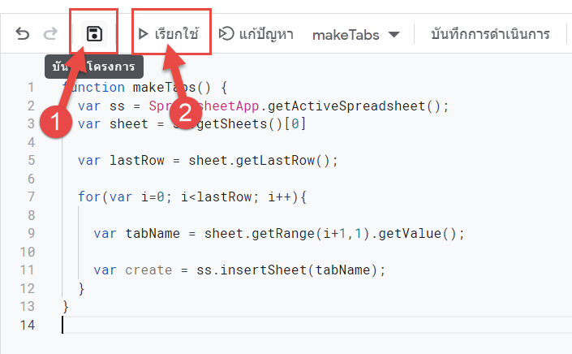Click line number 7 in the gutter
The image size is (572, 354).
[x=32, y=196]
